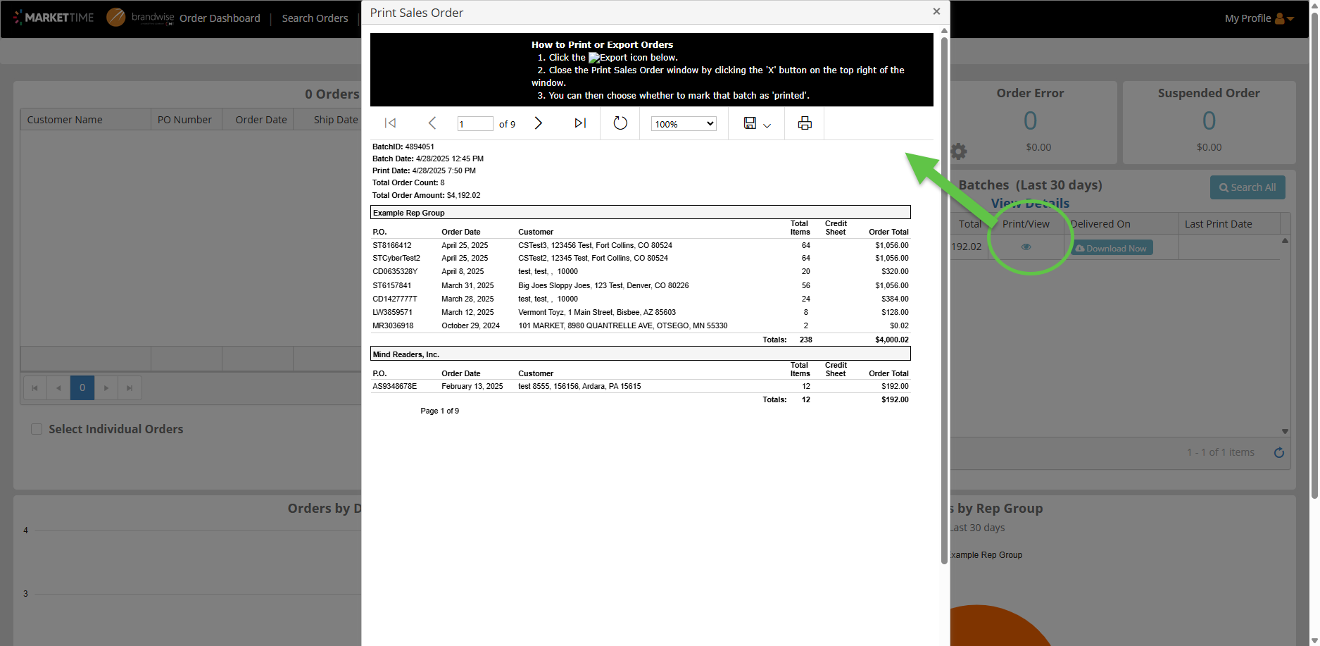Sort by PO Number column header

click(x=186, y=120)
